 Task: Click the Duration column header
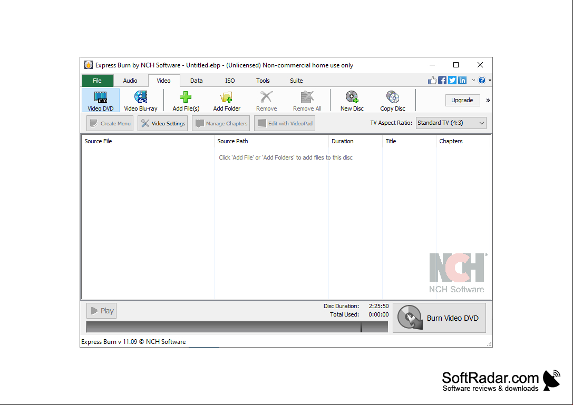point(356,141)
